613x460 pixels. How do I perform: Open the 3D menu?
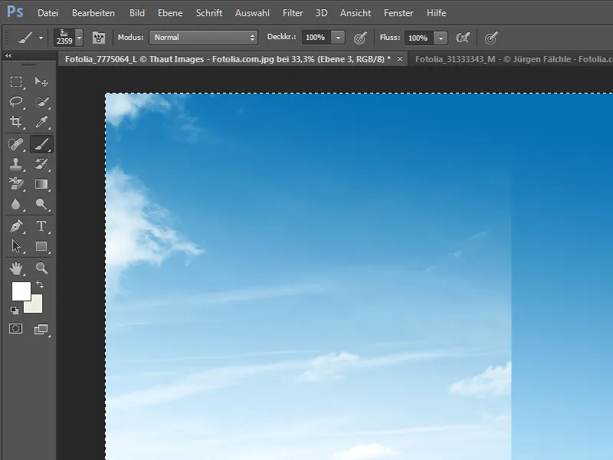(321, 13)
